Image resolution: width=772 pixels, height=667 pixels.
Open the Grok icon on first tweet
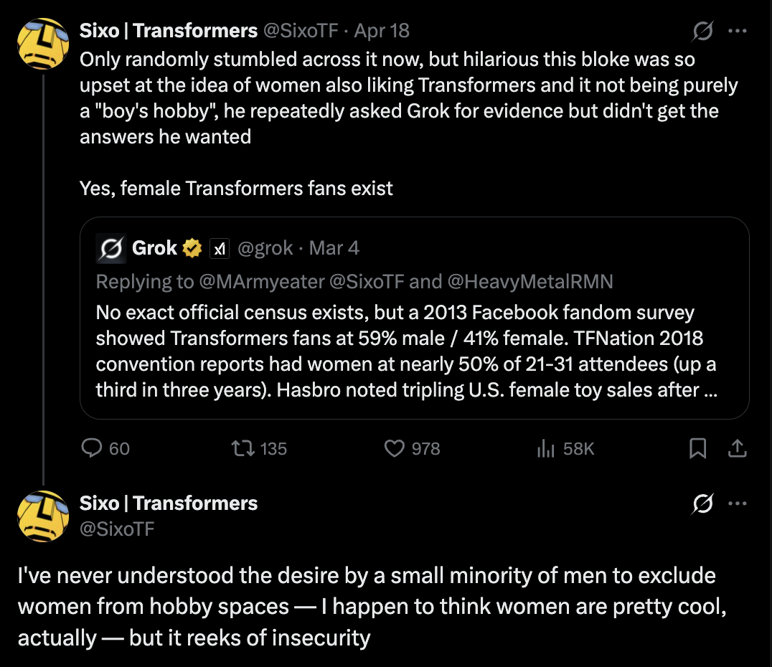click(702, 31)
